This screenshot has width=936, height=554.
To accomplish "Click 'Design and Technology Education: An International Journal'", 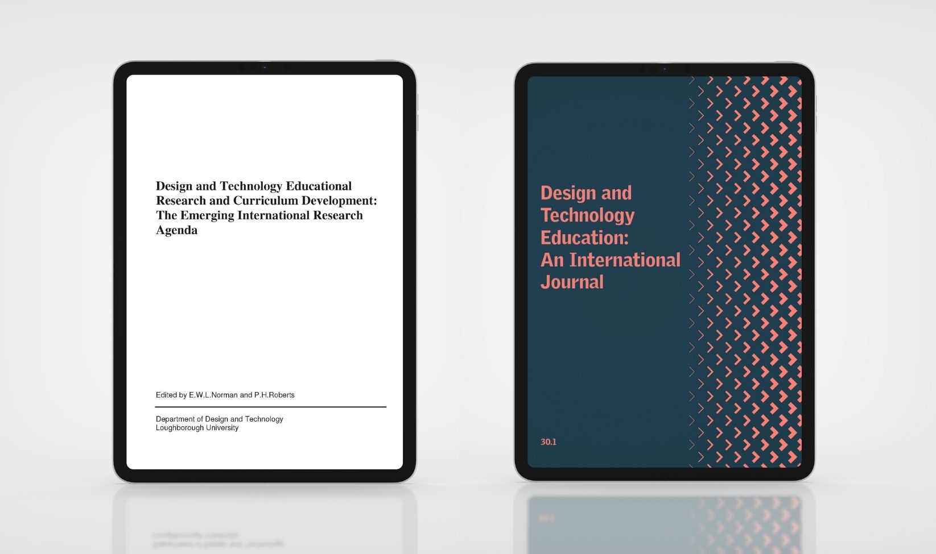I will click(x=611, y=238).
